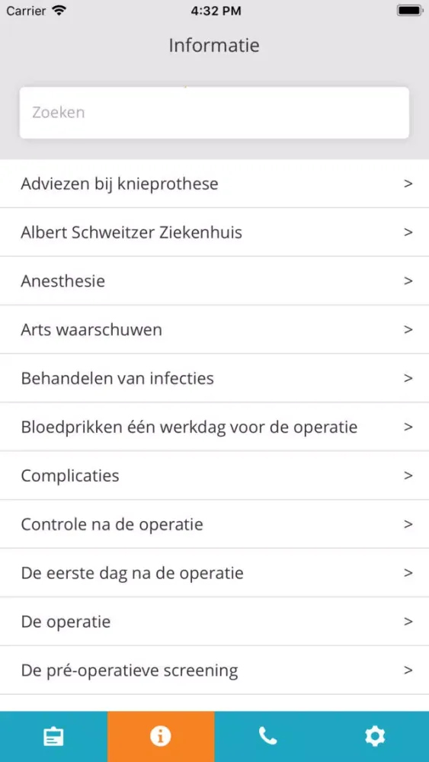Tap the Wi-Fi icon in status bar

pos(59,11)
